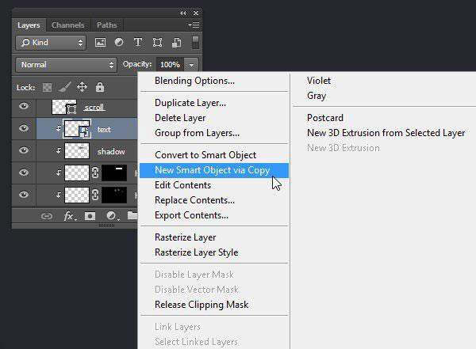Choose New Smart Object via Copy

212,170
